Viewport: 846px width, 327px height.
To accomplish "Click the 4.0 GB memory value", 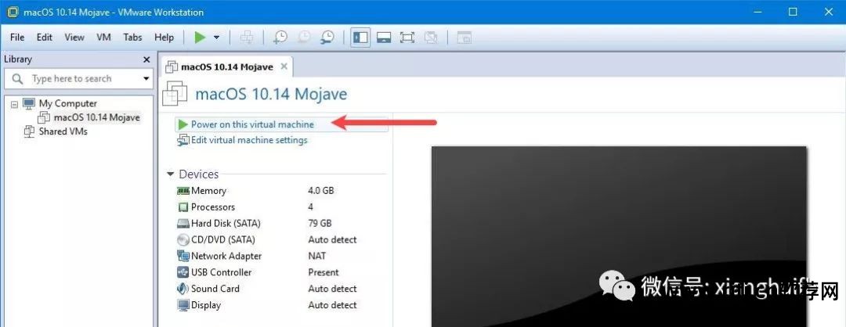I will coord(320,191).
